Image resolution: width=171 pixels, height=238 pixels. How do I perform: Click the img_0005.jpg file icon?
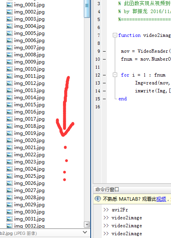[x=9, y=33]
